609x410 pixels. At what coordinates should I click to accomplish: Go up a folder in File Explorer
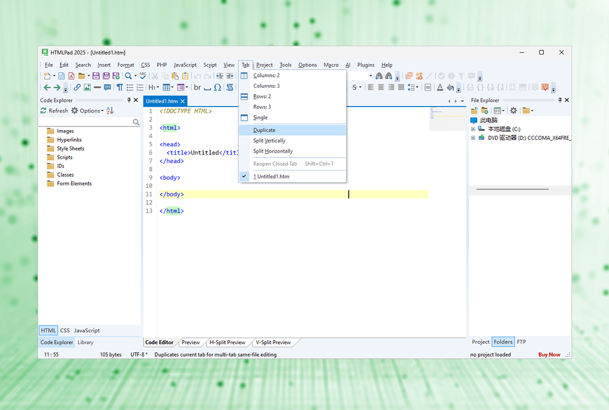(474, 111)
